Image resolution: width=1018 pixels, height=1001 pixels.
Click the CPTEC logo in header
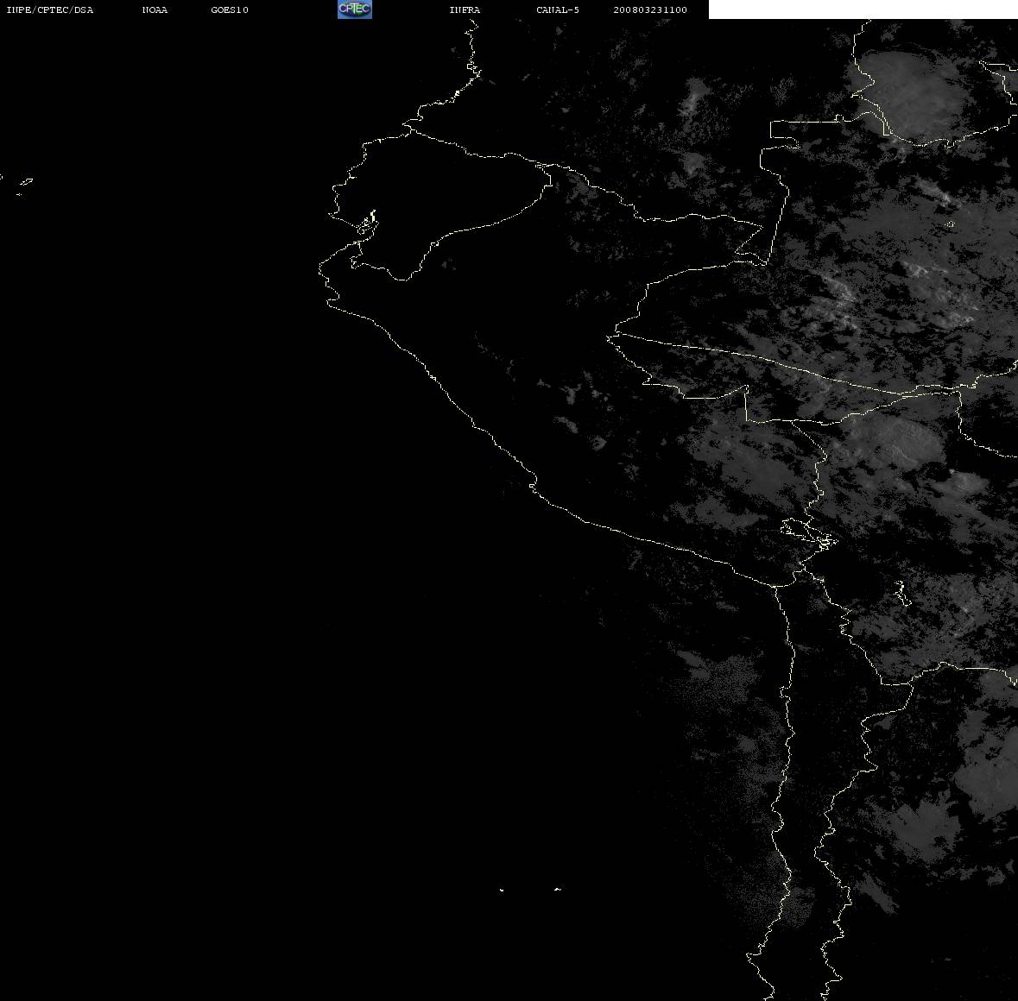click(x=355, y=9)
